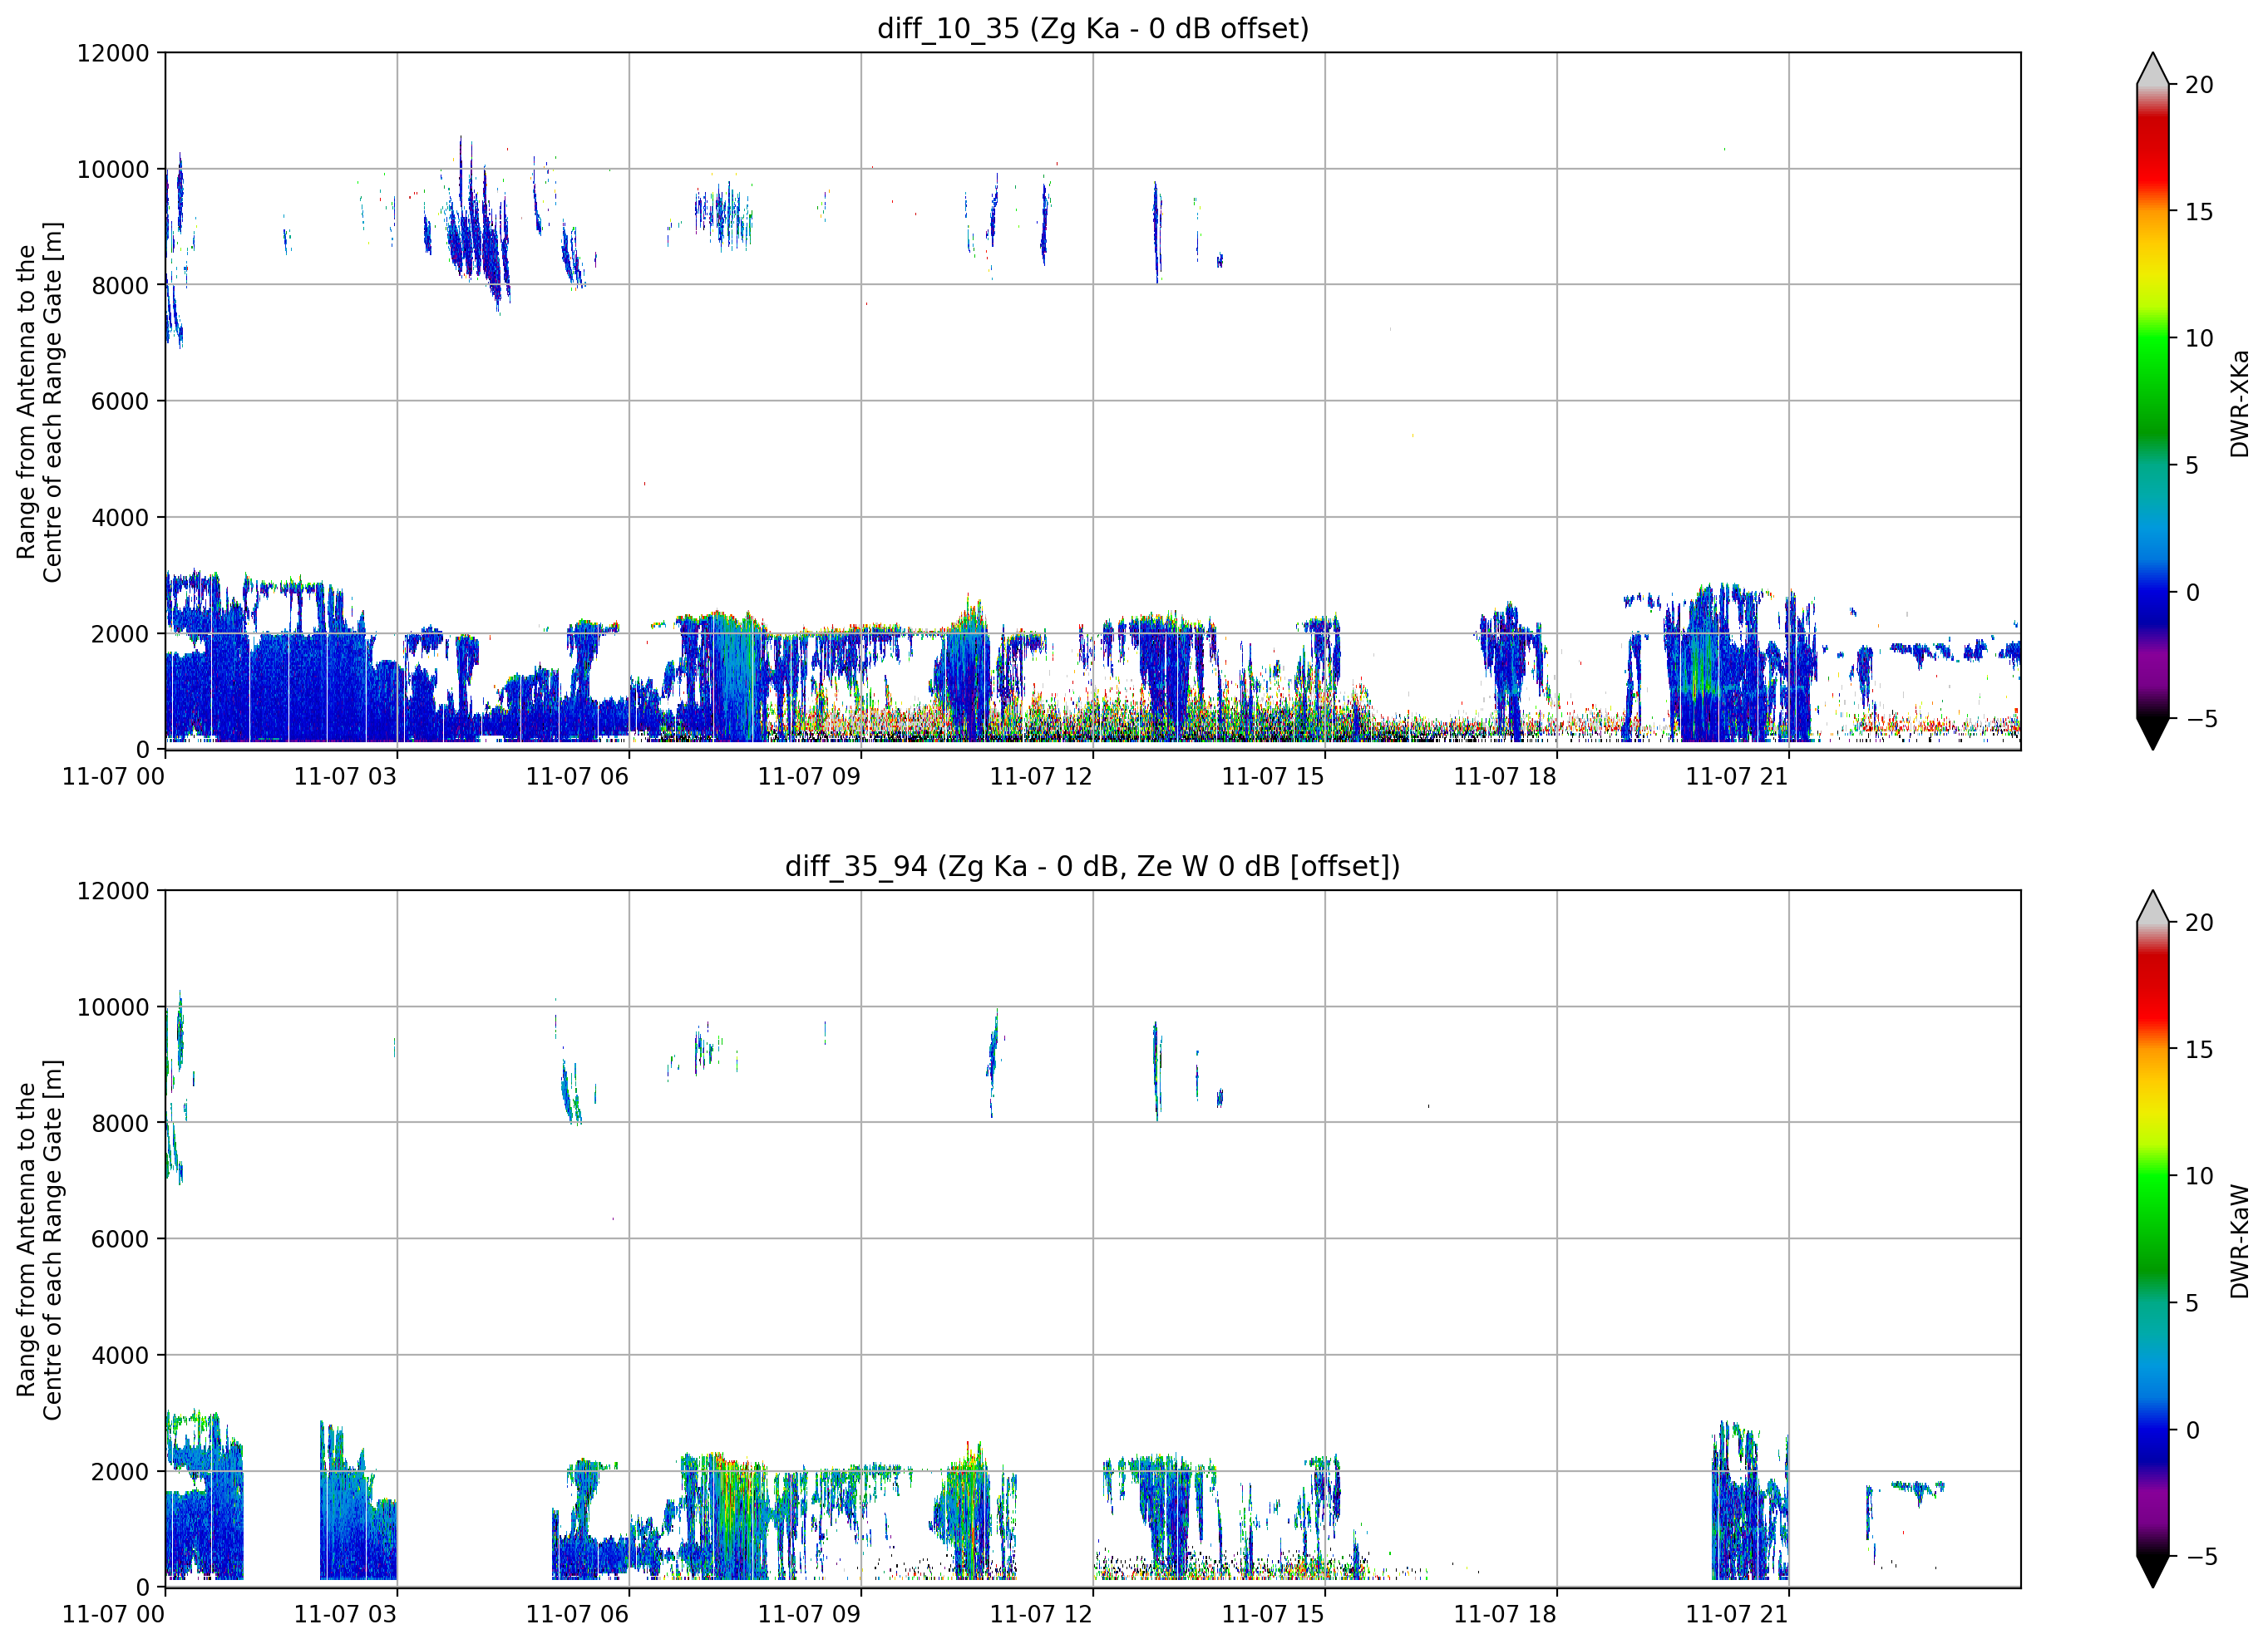Click the bottom plot 11-07 00 tick label
Image resolution: width=2268 pixels, height=1644 pixels.
(x=113, y=1615)
